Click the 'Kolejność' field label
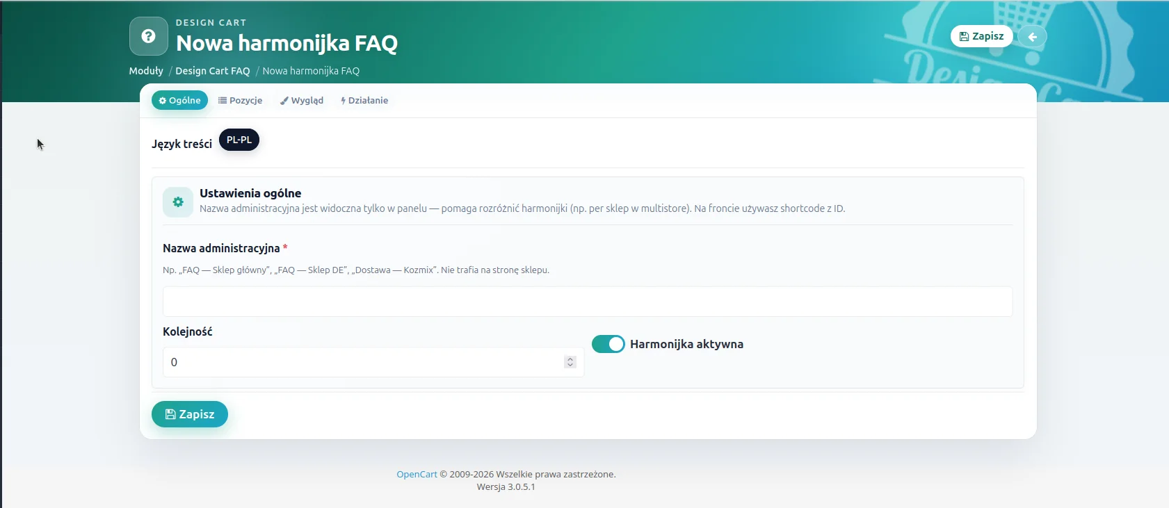 pos(188,331)
